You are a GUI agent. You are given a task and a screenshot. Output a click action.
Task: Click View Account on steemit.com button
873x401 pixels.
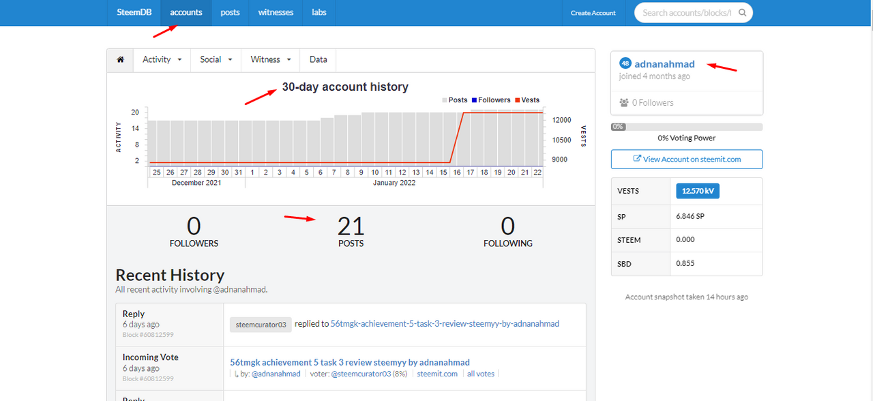coord(687,159)
